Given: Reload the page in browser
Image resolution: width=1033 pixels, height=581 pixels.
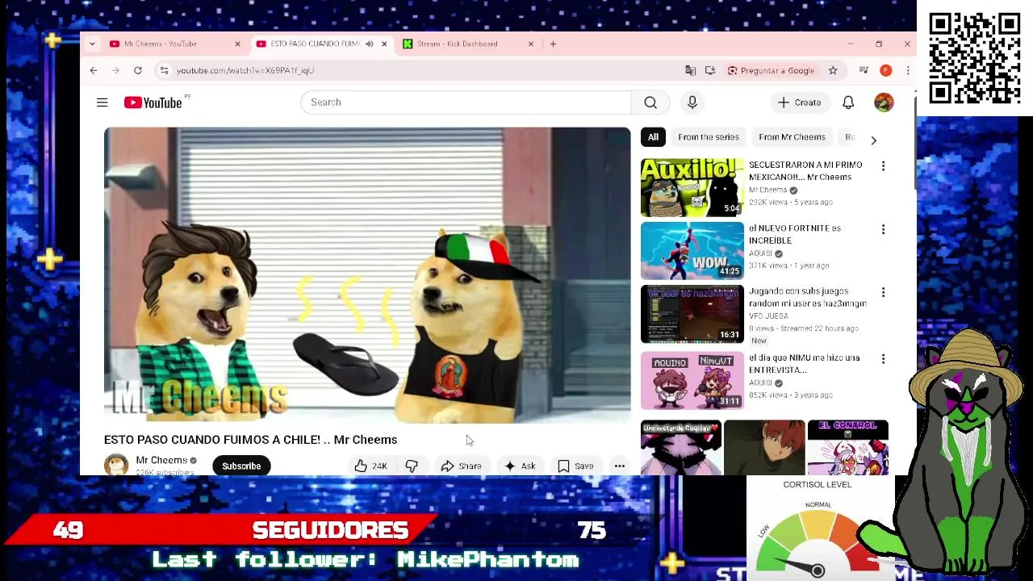Looking at the screenshot, I should click(x=138, y=70).
